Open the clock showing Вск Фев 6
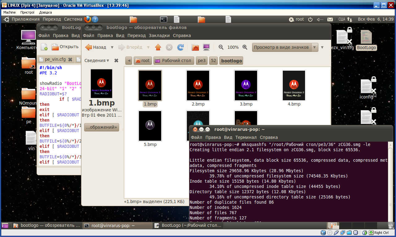 coord(376,19)
